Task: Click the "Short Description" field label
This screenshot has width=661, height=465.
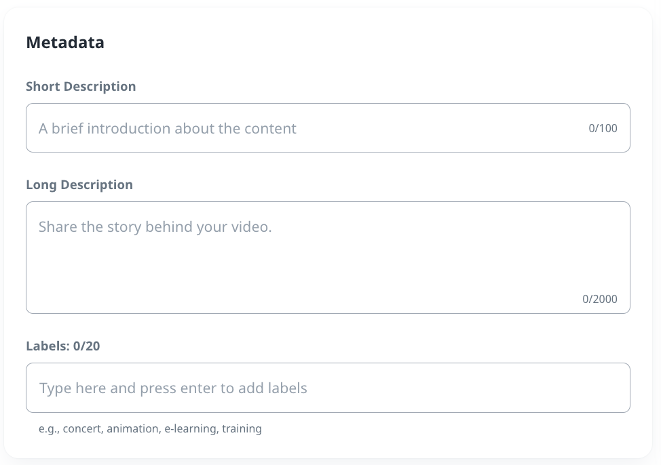Action: point(81,87)
